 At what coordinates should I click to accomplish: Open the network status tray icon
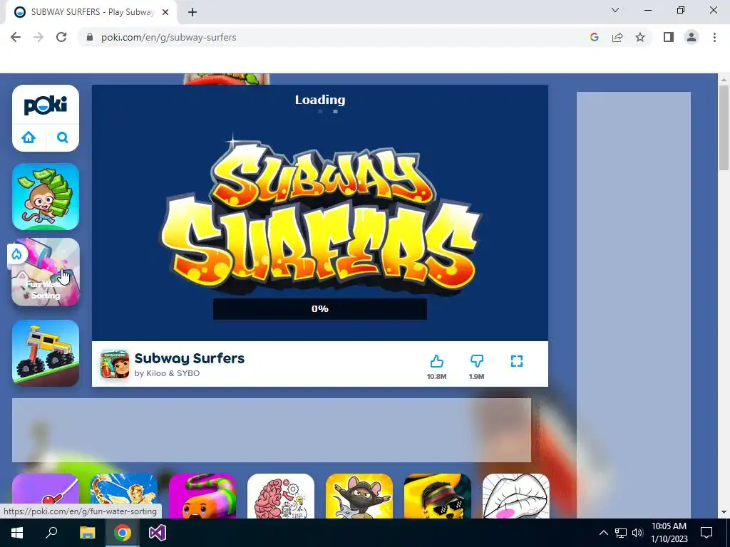[621, 533]
